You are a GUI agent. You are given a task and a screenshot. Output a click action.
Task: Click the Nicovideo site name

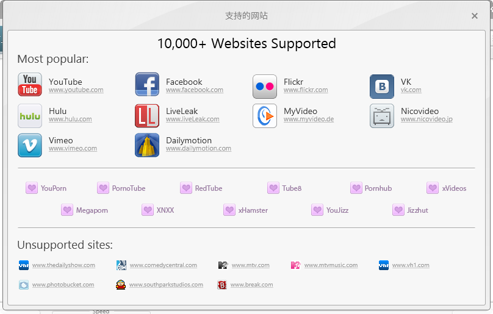[420, 111]
